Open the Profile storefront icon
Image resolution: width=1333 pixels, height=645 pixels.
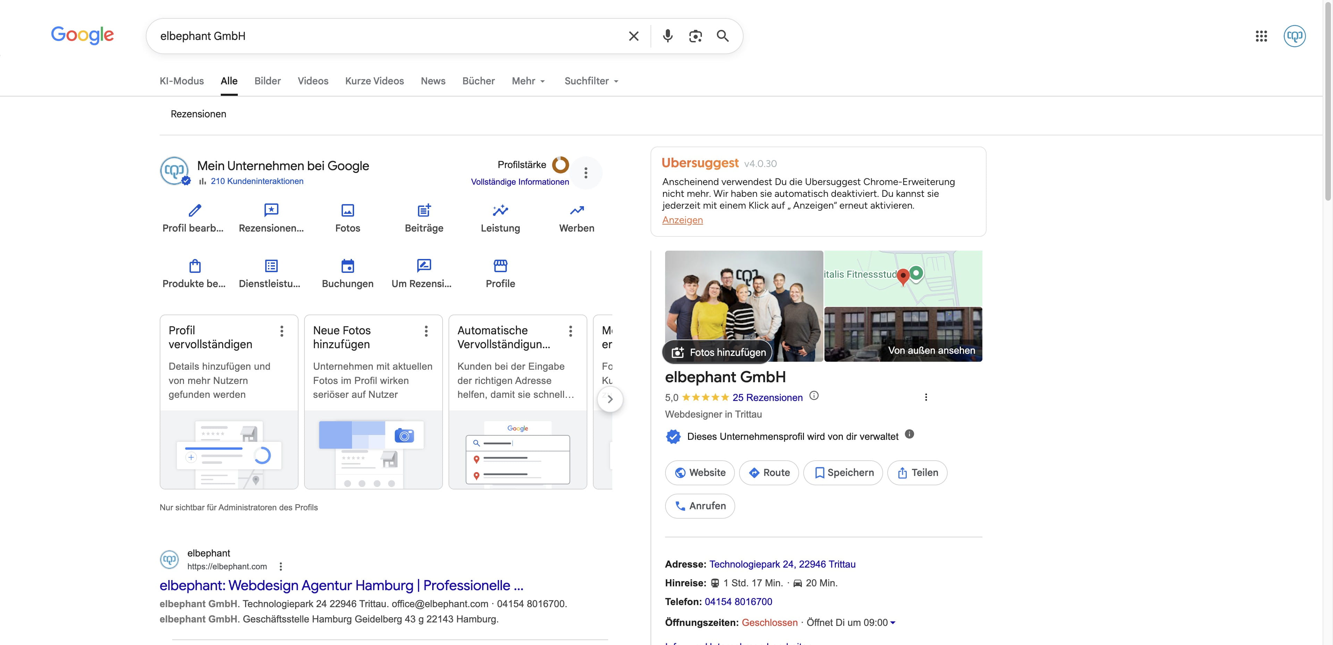pos(500,266)
